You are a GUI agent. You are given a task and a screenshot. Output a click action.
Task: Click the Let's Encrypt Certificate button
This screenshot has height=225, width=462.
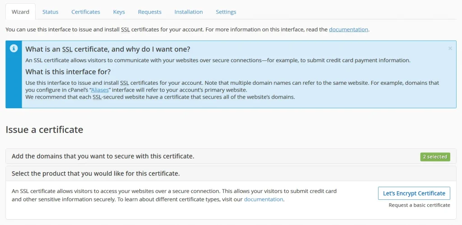point(414,193)
